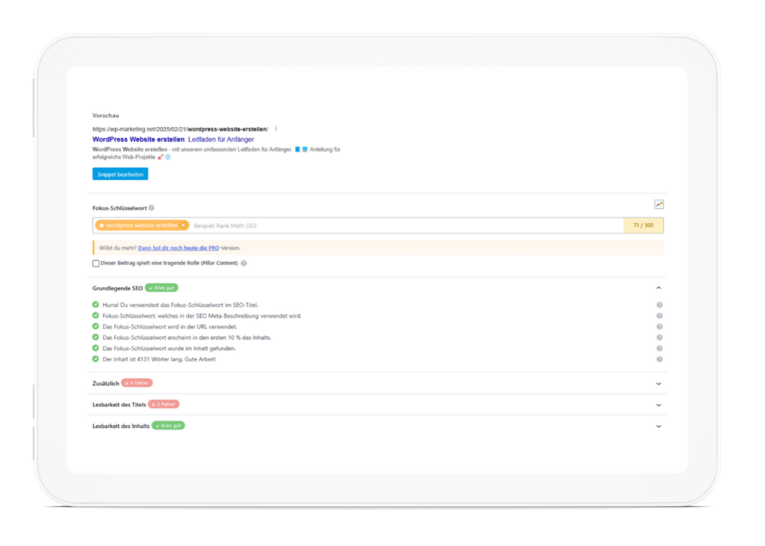Open help for Meta-Beschreibung keyword check
765x546 pixels.
point(659,316)
